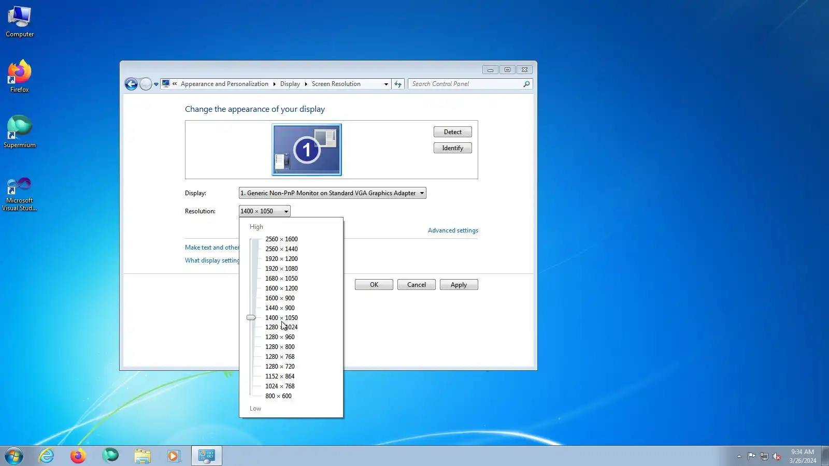Select the Control Panel taskbar button
The image size is (829, 466).
coord(207,456)
